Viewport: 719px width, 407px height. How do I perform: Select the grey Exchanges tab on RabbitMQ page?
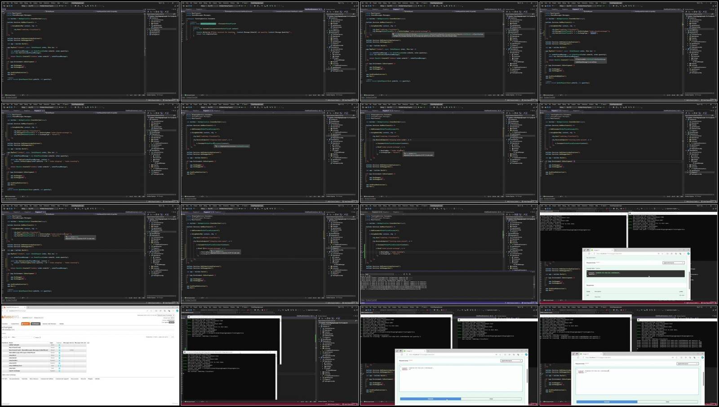[x=36, y=324]
